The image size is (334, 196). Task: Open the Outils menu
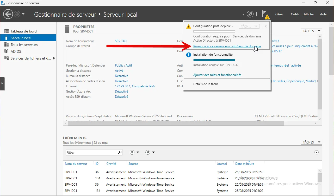coord(295,14)
